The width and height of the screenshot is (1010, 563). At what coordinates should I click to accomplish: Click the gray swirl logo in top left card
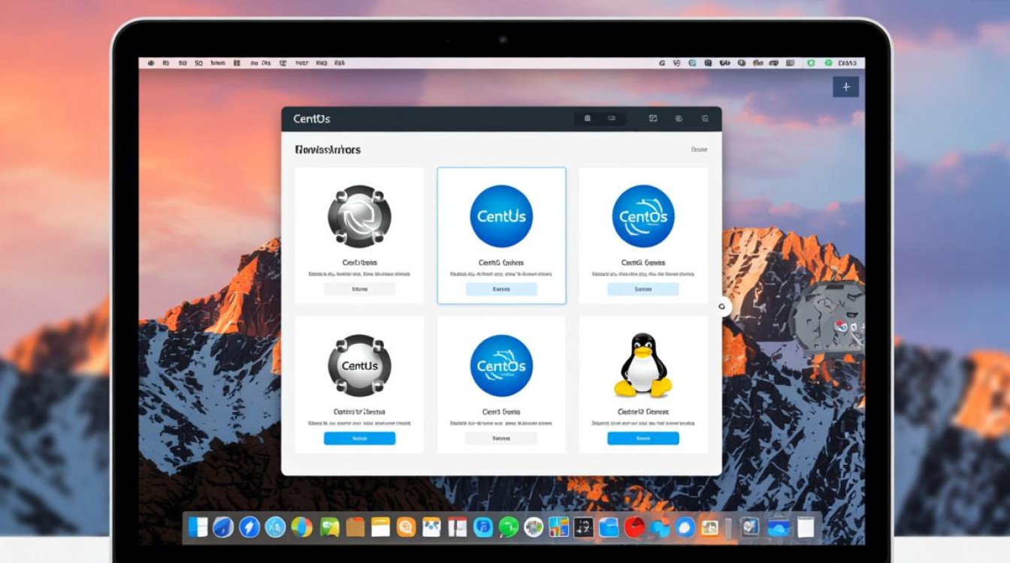click(359, 216)
